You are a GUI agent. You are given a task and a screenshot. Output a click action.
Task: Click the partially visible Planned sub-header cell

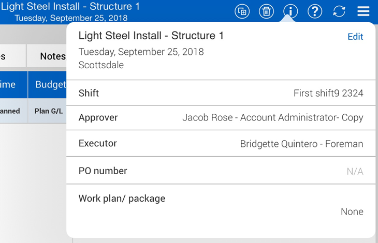coord(11,111)
